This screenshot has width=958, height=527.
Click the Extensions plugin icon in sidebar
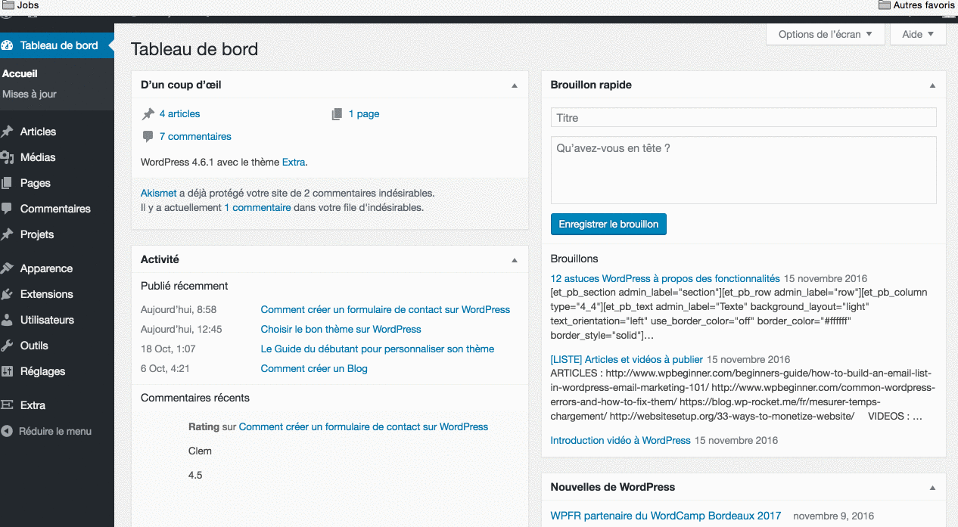8,294
